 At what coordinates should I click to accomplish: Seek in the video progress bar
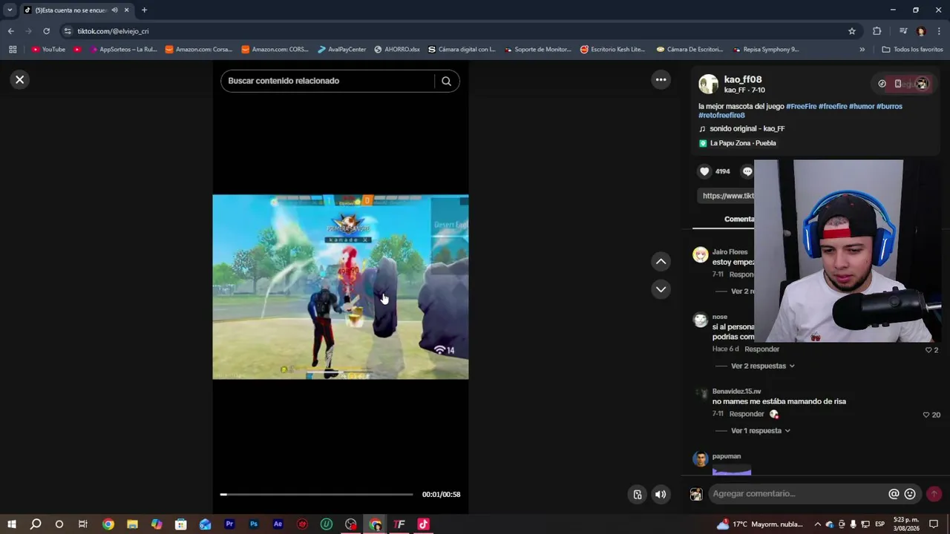point(317,495)
